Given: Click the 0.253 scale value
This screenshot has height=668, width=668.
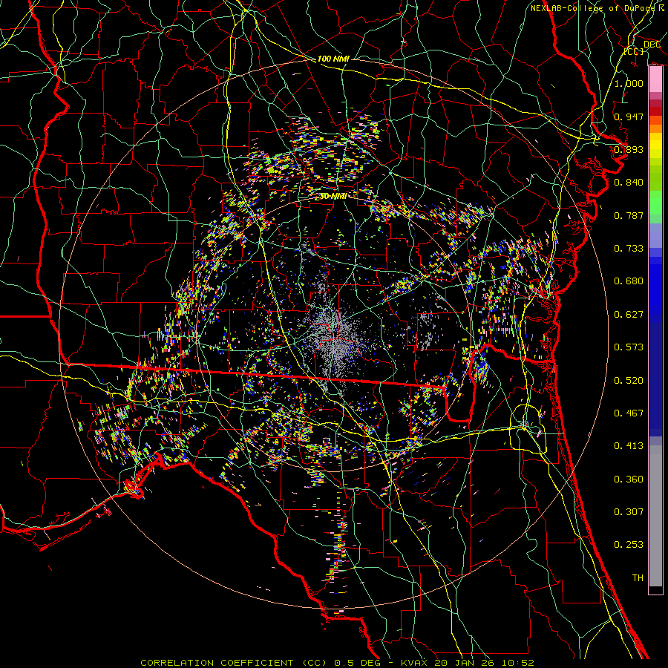Looking at the screenshot, I should tap(629, 544).
